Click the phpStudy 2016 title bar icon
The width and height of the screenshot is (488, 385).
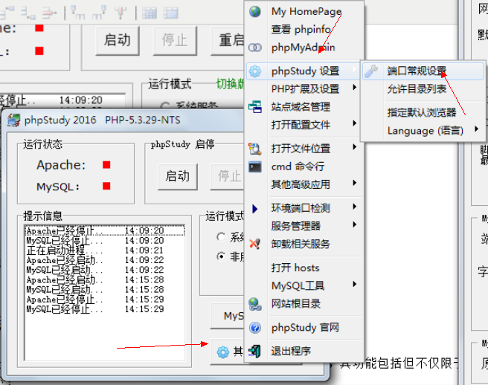(13, 120)
